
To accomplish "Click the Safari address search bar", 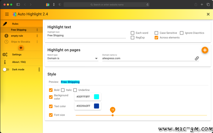I will [106, 5].
